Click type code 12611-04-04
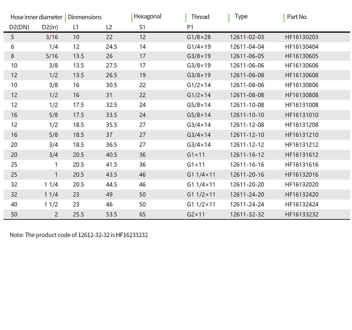352x330 pixels. pos(247,47)
